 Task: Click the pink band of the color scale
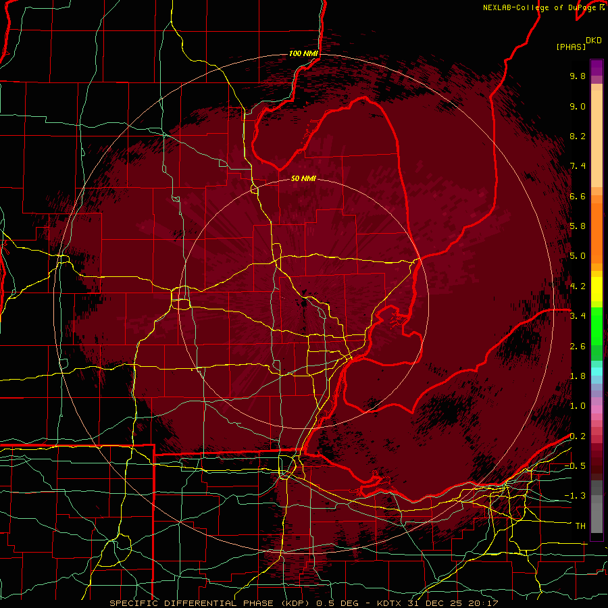pyautogui.click(x=597, y=409)
